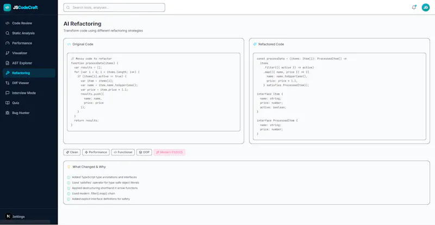The width and height of the screenshot is (435, 225).
Task: Select Refactoring in the sidebar
Action: coord(29,73)
